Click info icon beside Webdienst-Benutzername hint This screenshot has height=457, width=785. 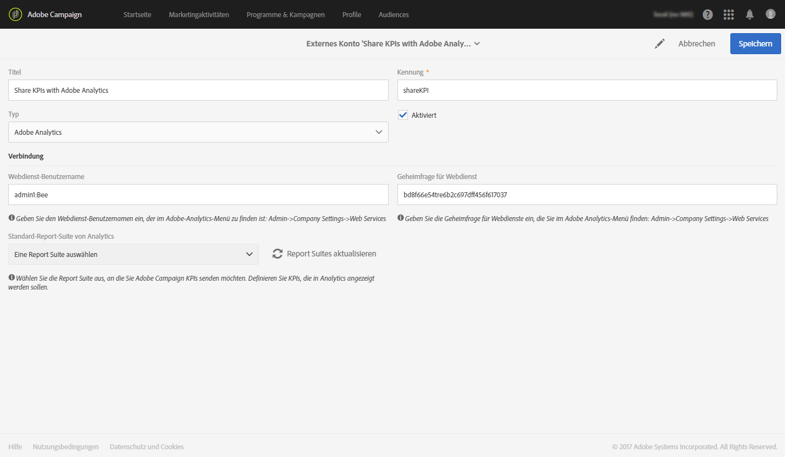12,218
